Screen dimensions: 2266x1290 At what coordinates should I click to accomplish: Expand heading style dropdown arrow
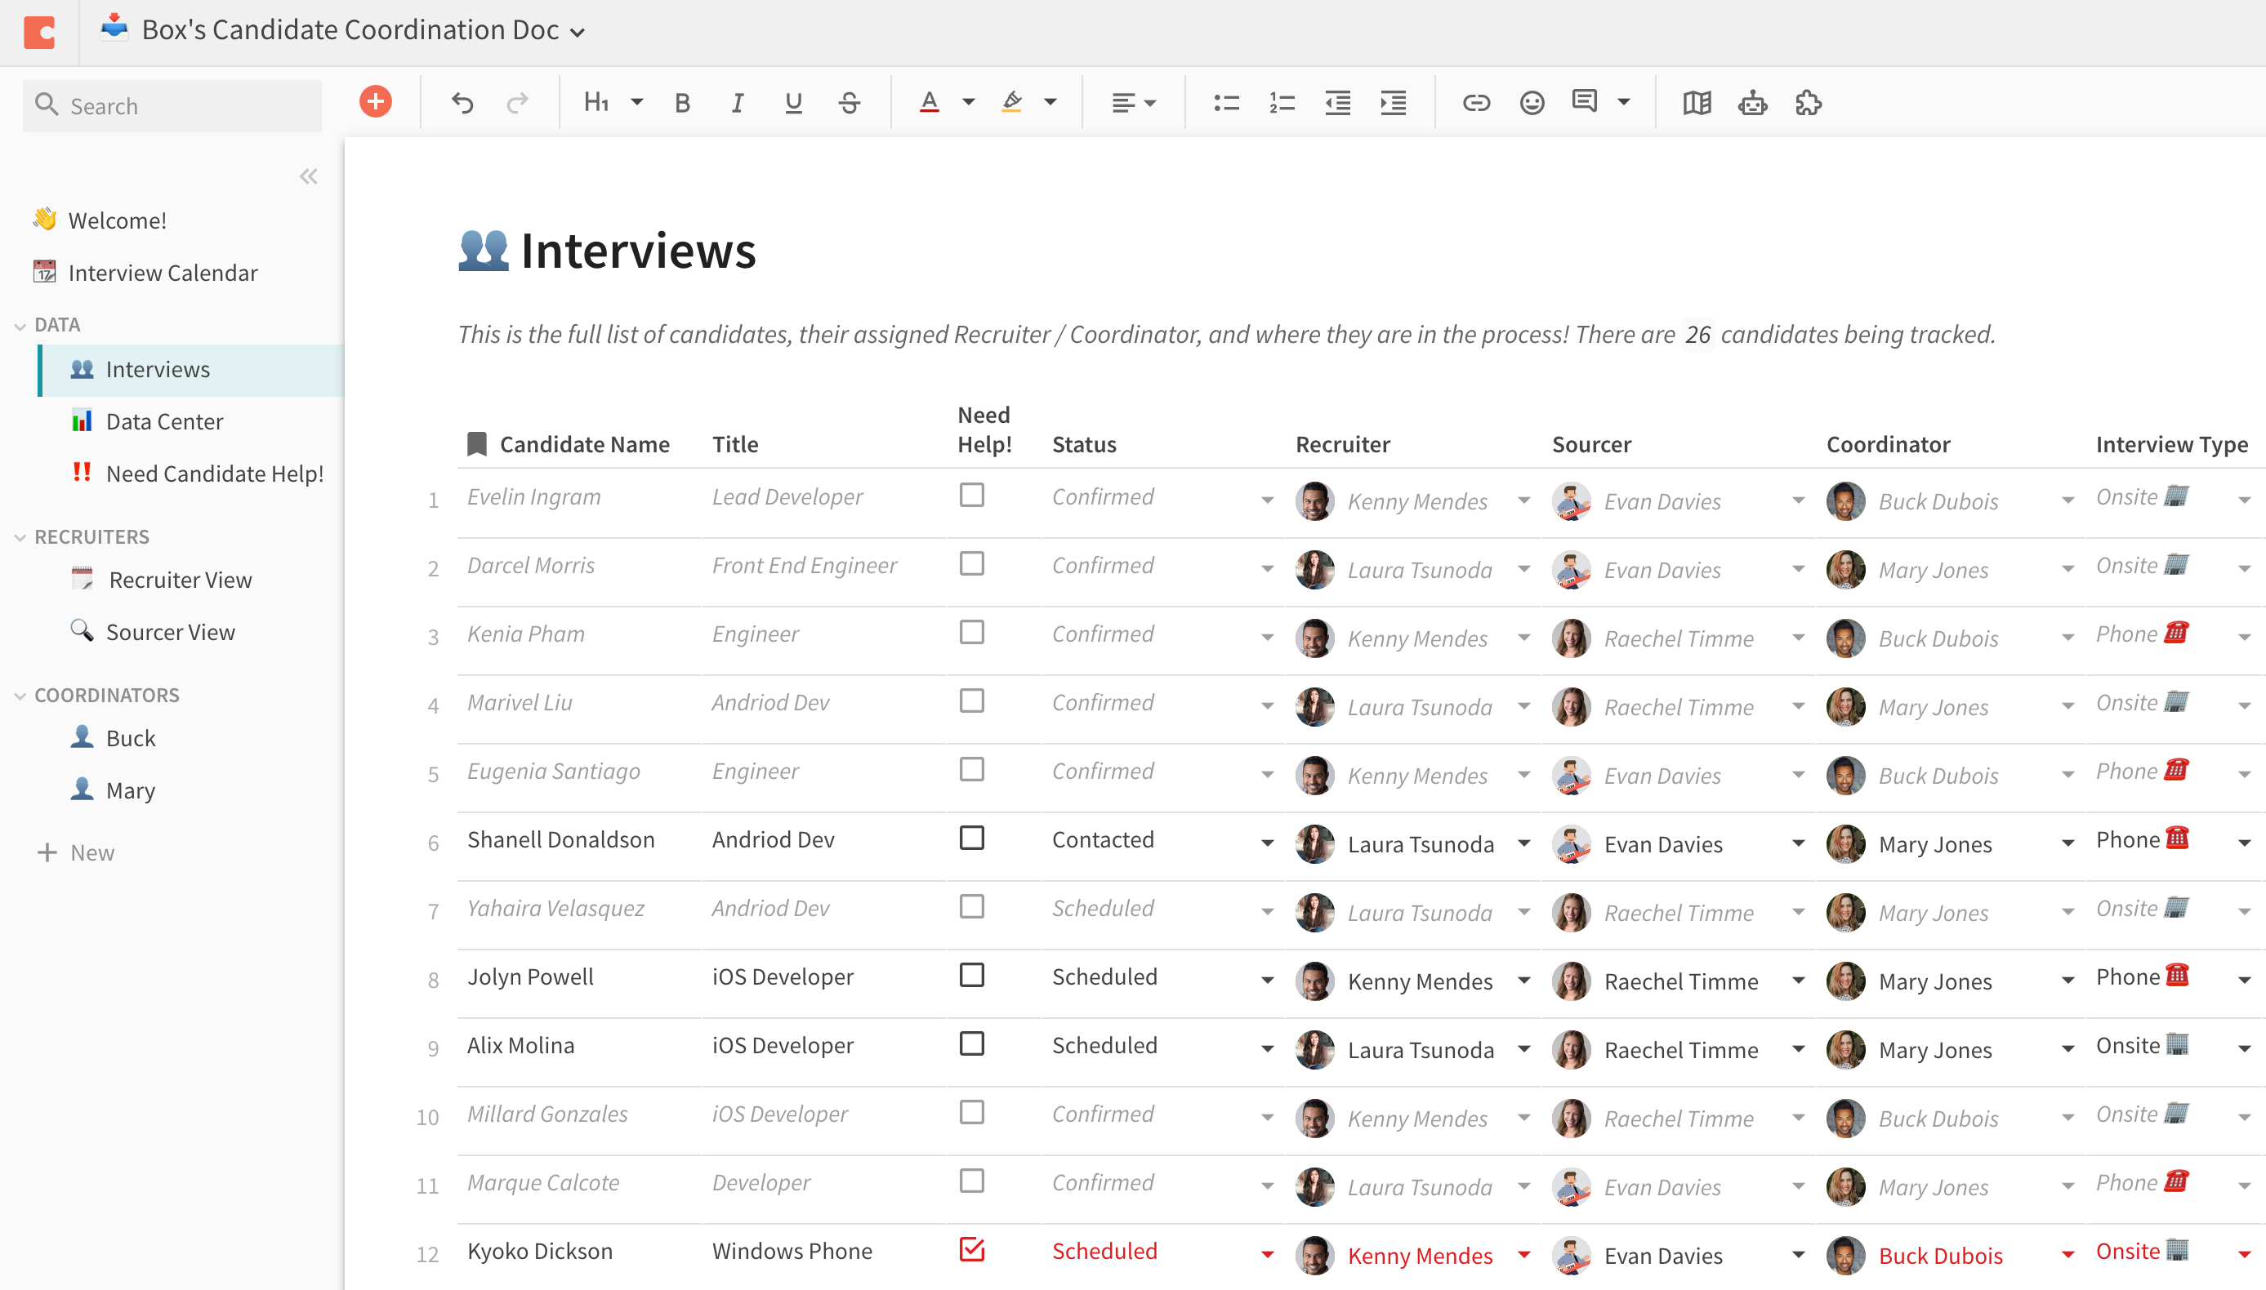(636, 102)
